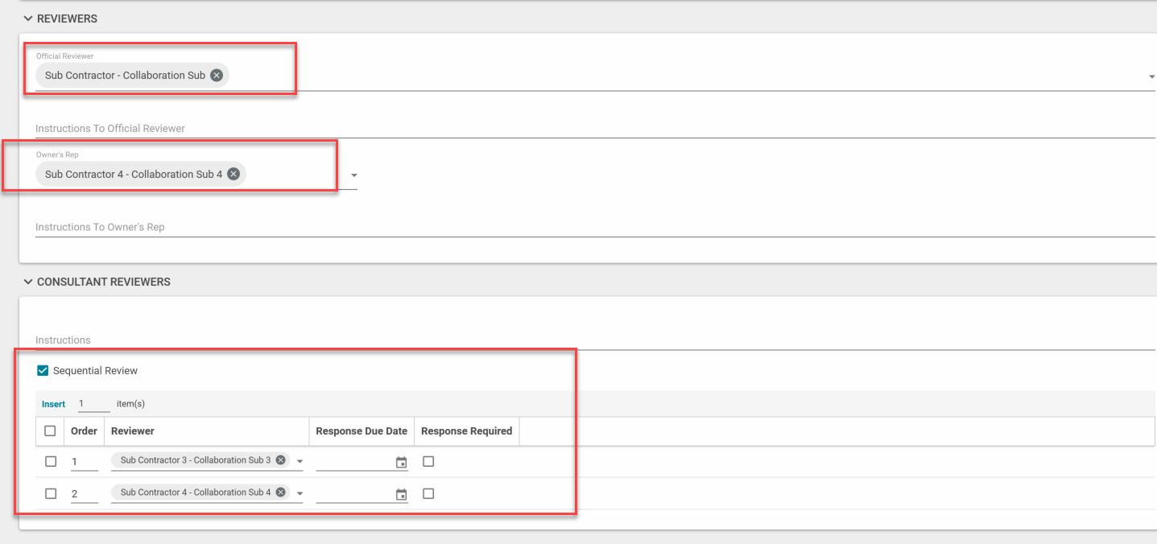1157x544 pixels.
Task: Open reviewer dropdown in row 2
Action: (300, 494)
